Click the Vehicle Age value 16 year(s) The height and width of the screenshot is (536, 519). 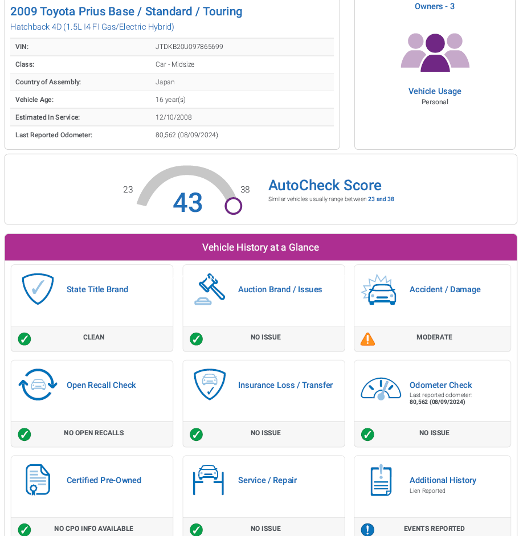pyautogui.click(x=170, y=100)
